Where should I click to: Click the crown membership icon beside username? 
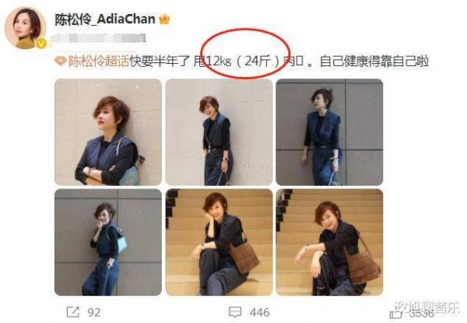click(164, 19)
